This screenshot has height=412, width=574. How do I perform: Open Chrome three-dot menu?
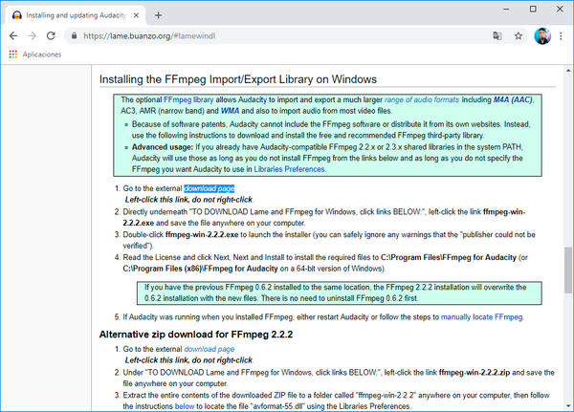pos(561,36)
